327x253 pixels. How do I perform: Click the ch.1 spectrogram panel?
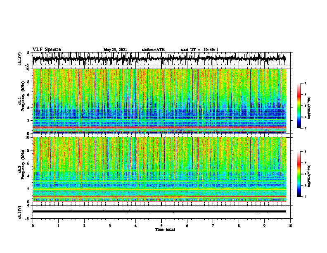pyautogui.click(x=159, y=101)
